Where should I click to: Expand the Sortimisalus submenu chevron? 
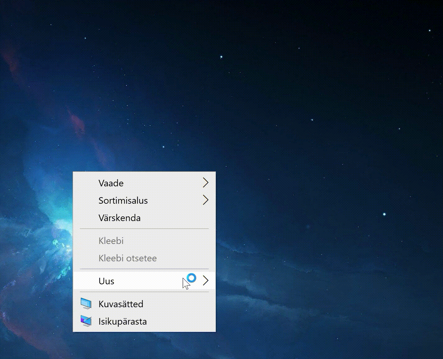pos(205,200)
